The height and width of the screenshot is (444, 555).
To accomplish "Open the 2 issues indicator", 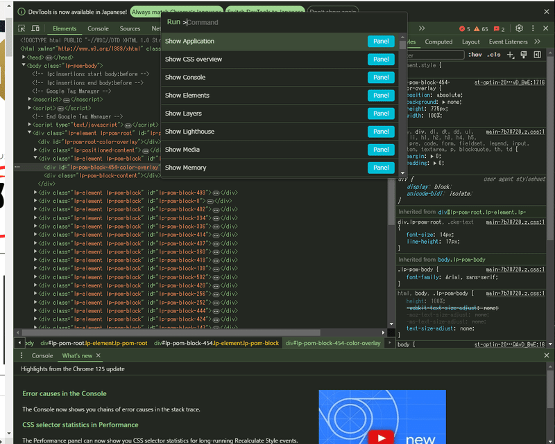I will [x=499, y=29].
